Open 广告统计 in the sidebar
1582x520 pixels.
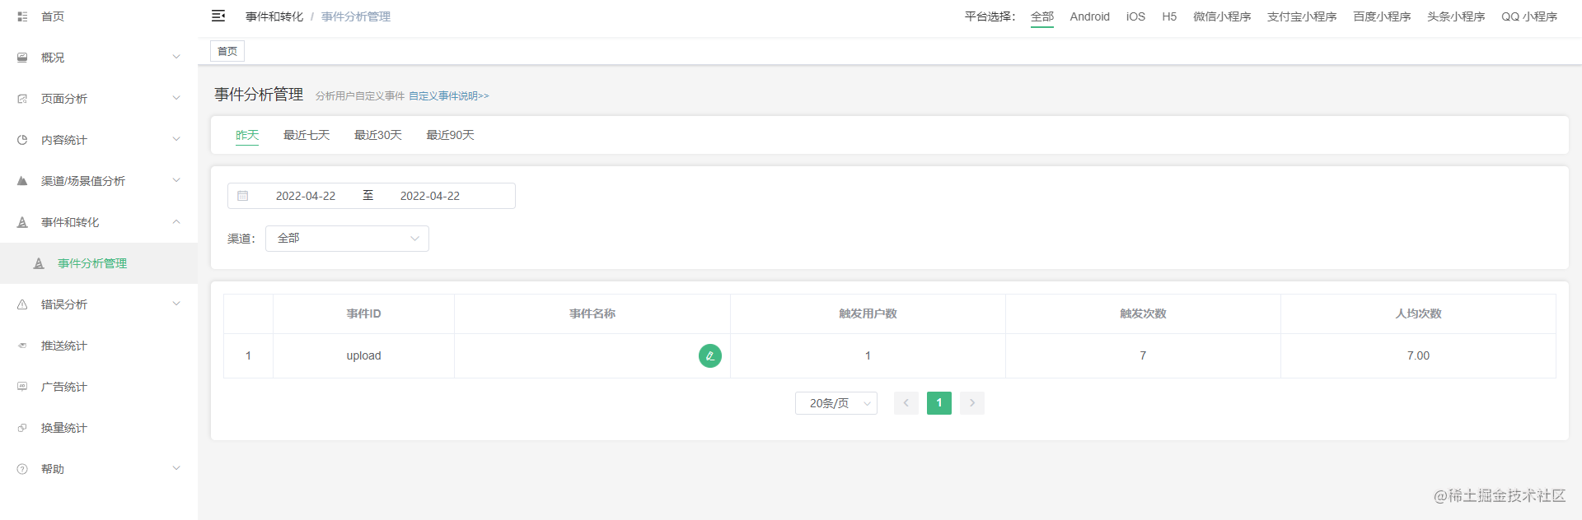pos(99,387)
